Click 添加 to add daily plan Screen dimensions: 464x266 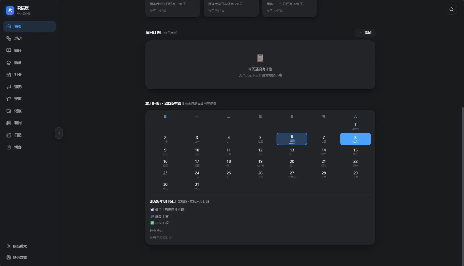[365, 33]
